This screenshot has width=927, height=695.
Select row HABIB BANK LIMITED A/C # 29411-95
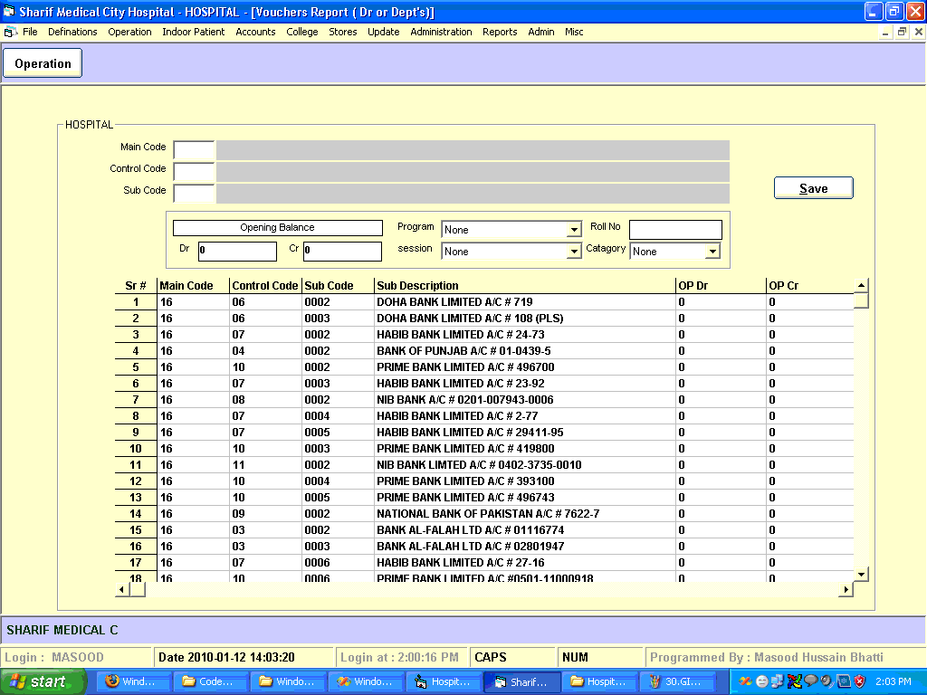(x=484, y=432)
